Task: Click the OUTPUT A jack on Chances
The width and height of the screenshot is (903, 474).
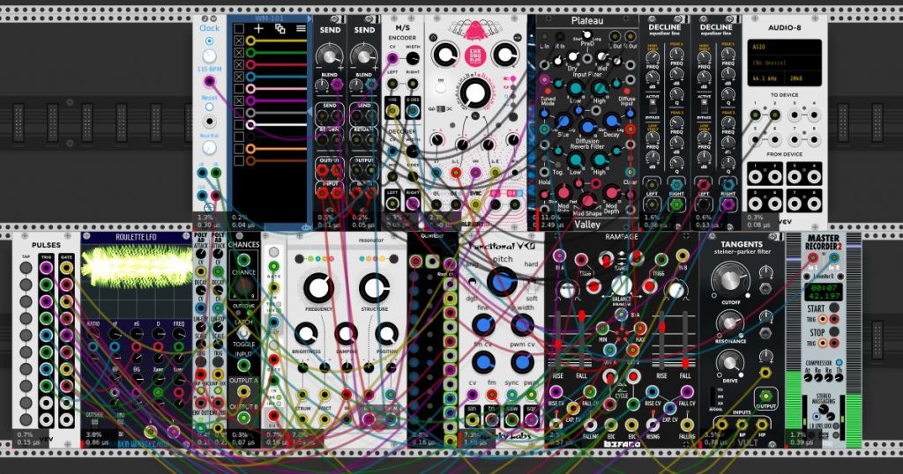Action: coord(243,392)
